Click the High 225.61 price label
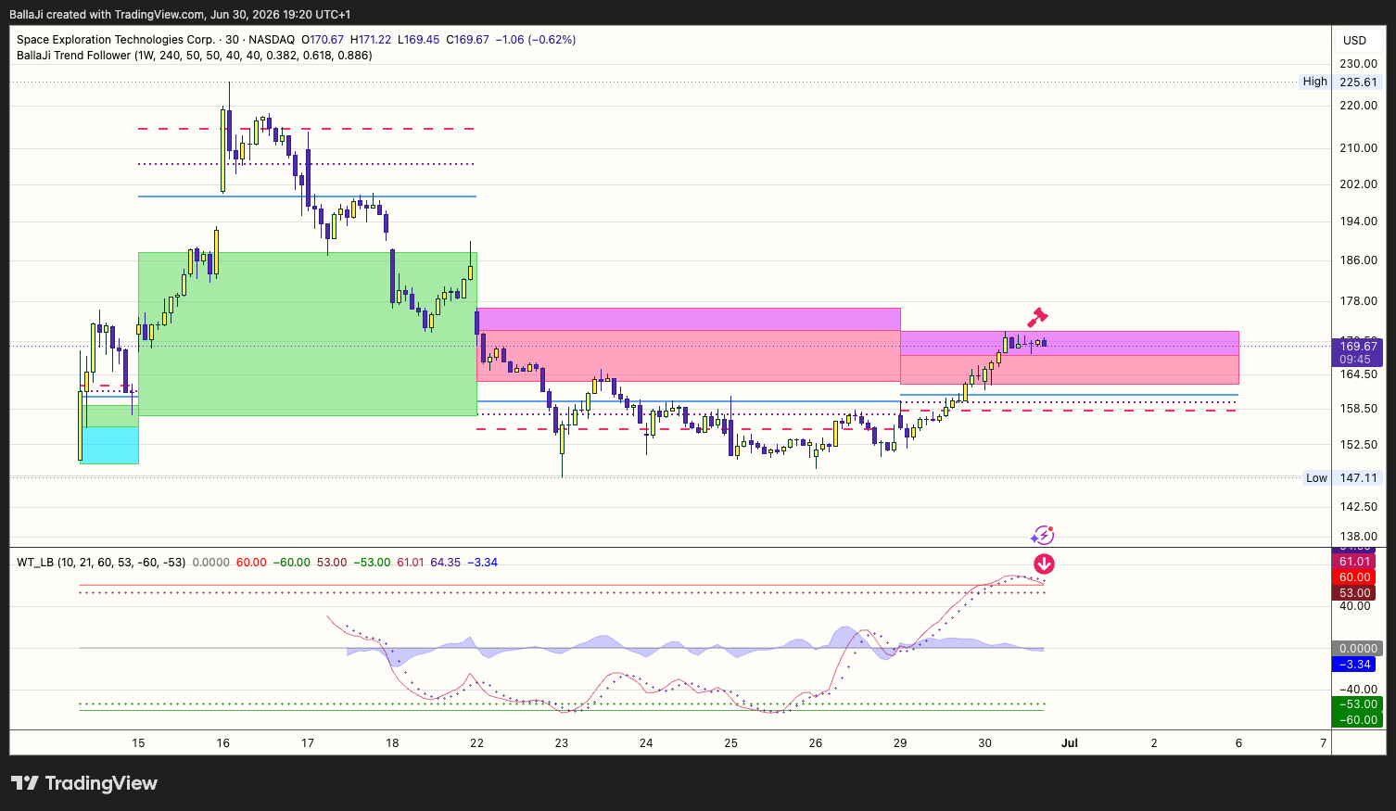The height and width of the screenshot is (811, 1396). click(x=1340, y=82)
